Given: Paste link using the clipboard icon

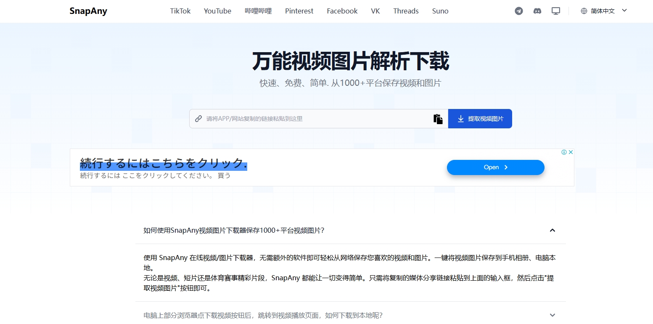Looking at the screenshot, I should [438, 119].
